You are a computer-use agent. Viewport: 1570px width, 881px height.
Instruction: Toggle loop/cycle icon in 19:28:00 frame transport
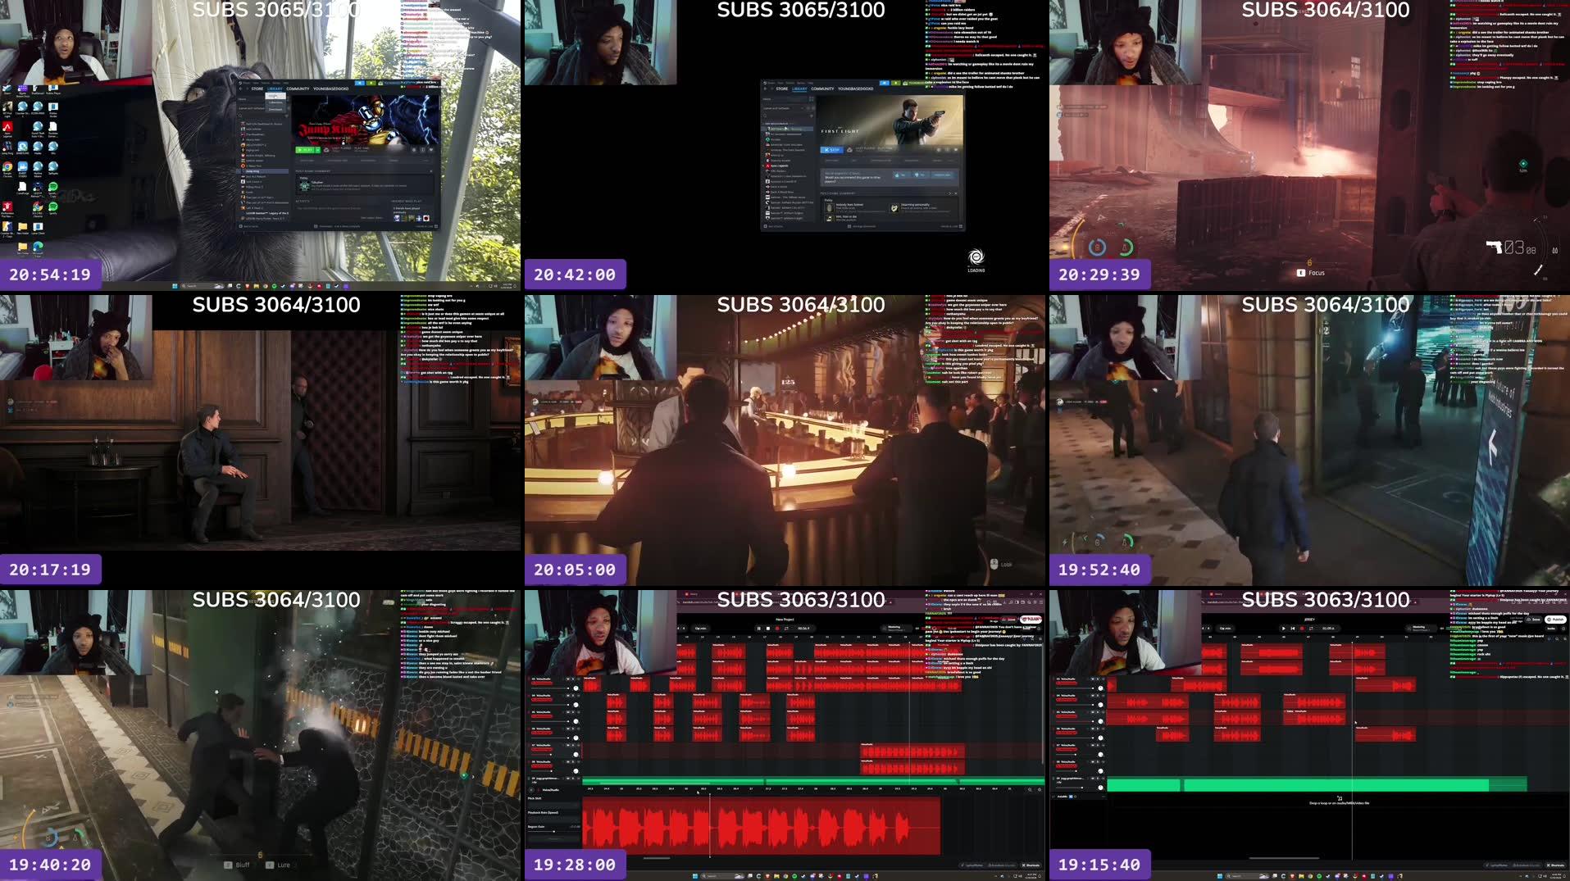point(786,629)
